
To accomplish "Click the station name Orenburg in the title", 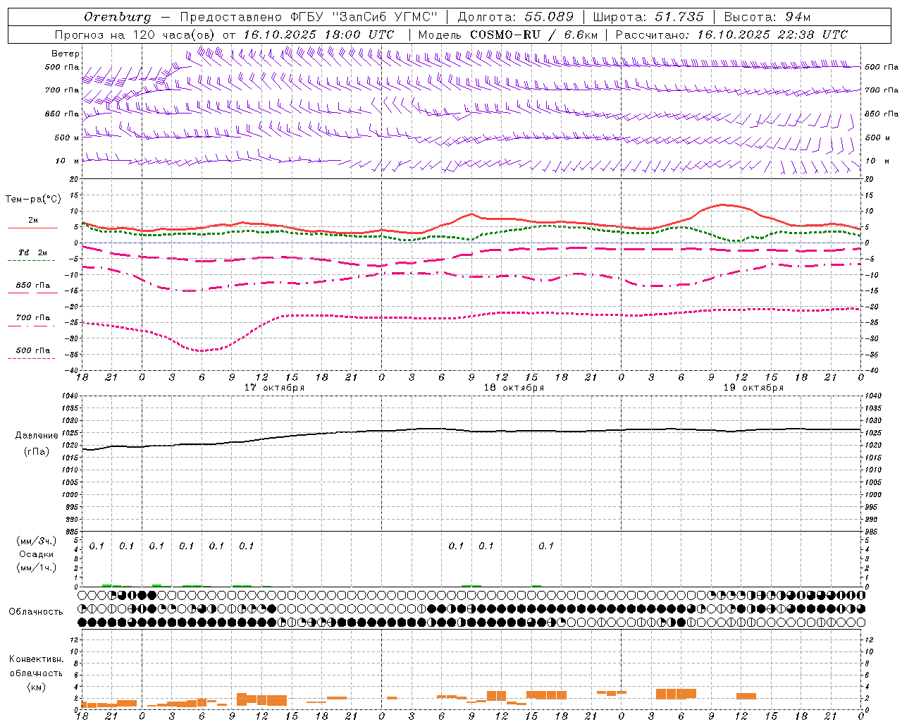I will point(118,17).
